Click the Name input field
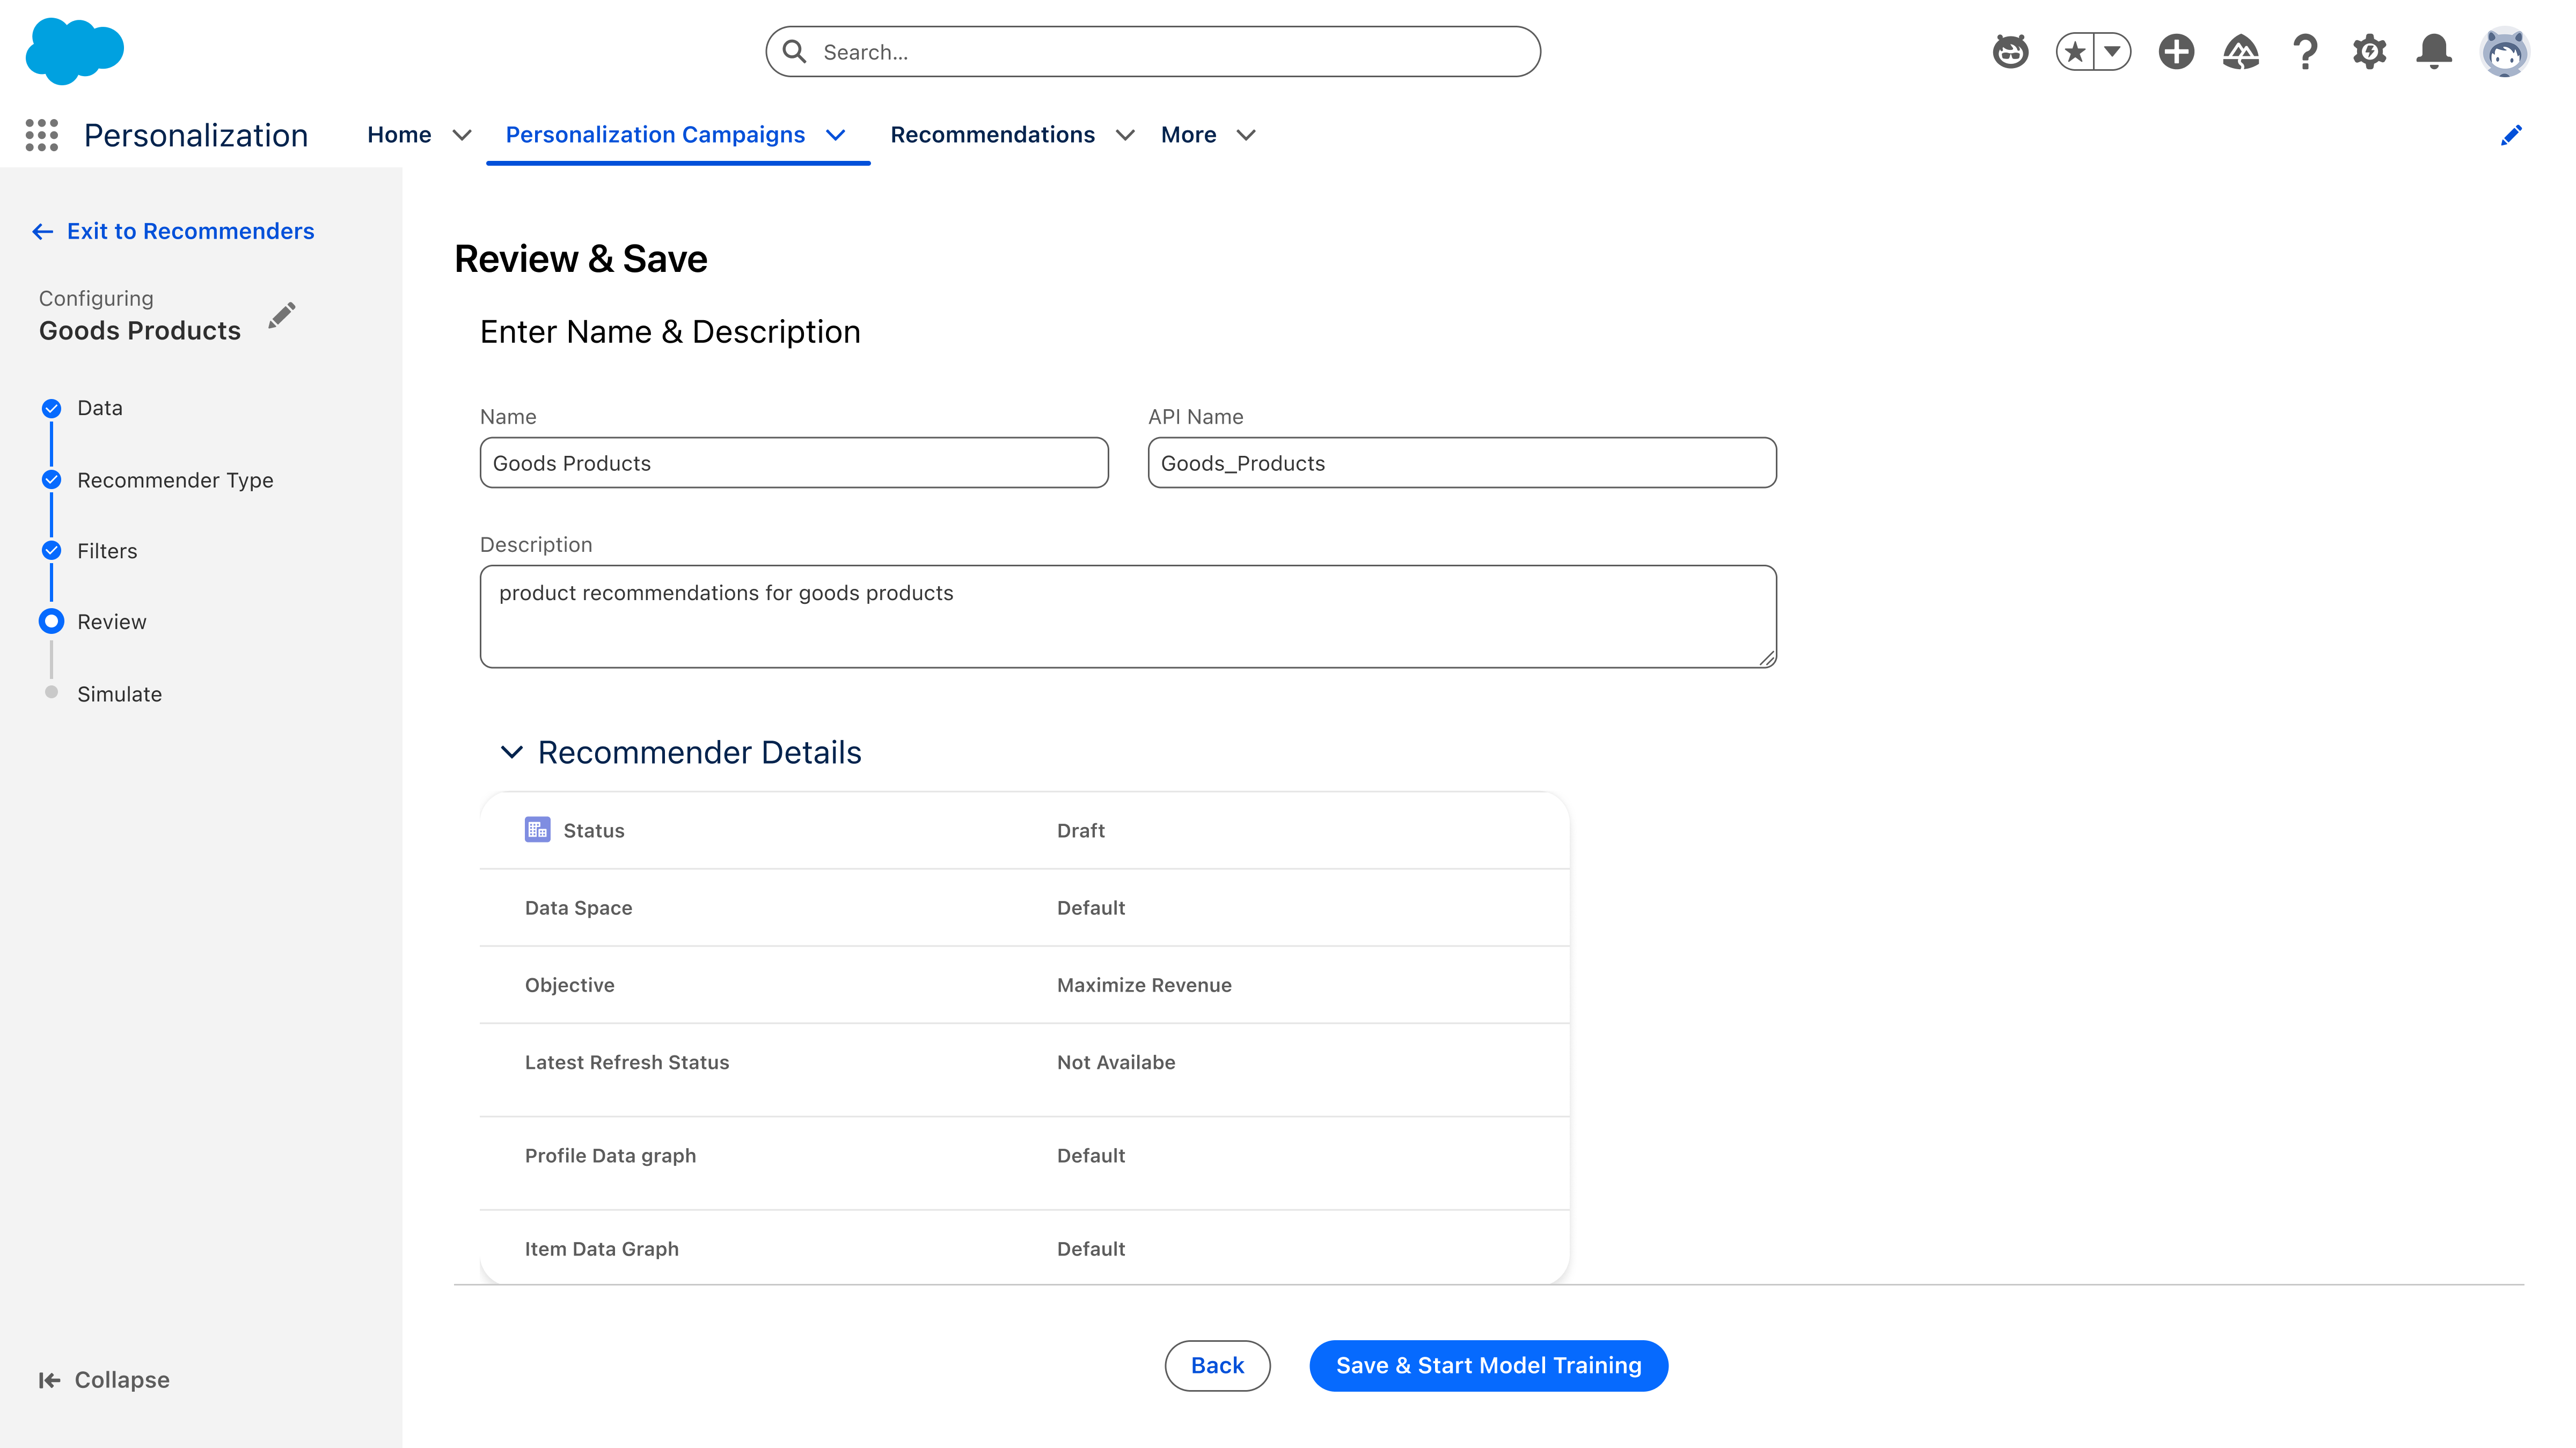 coord(794,463)
